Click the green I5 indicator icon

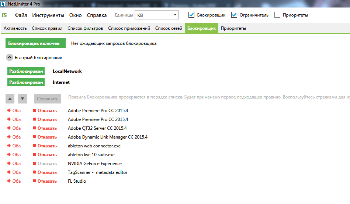click(x=4, y=15)
